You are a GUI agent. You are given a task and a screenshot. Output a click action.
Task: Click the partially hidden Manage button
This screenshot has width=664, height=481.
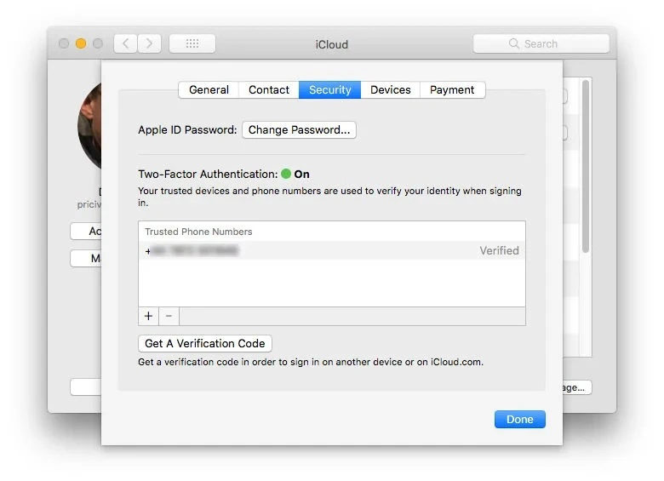point(577,387)
